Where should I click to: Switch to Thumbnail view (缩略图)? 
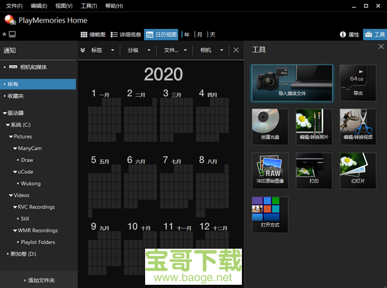click(x=93, y=34)
